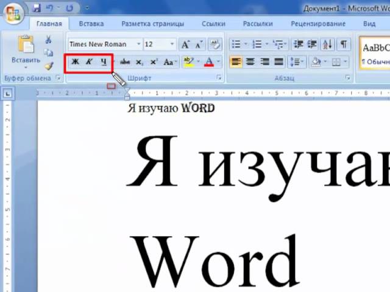The image size is (390, 292).
Task: Toggle bold Ж formatting
Action: point(75,61)
